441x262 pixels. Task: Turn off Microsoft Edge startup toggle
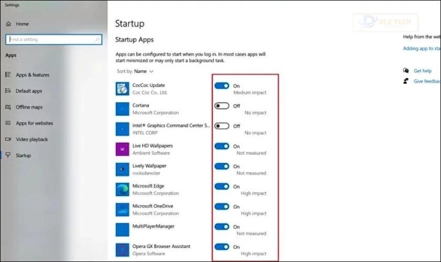tap(222, 187)
